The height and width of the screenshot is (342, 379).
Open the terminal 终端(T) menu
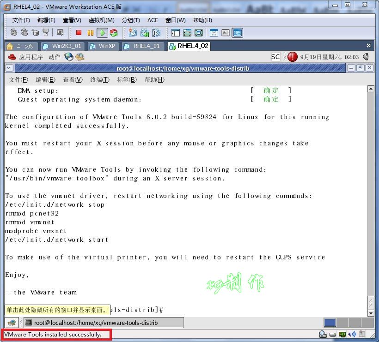[99, 80]
